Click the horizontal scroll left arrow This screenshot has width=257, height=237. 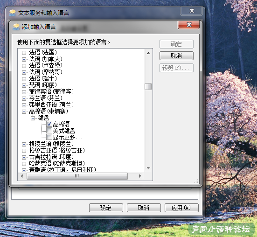point(22,176)
